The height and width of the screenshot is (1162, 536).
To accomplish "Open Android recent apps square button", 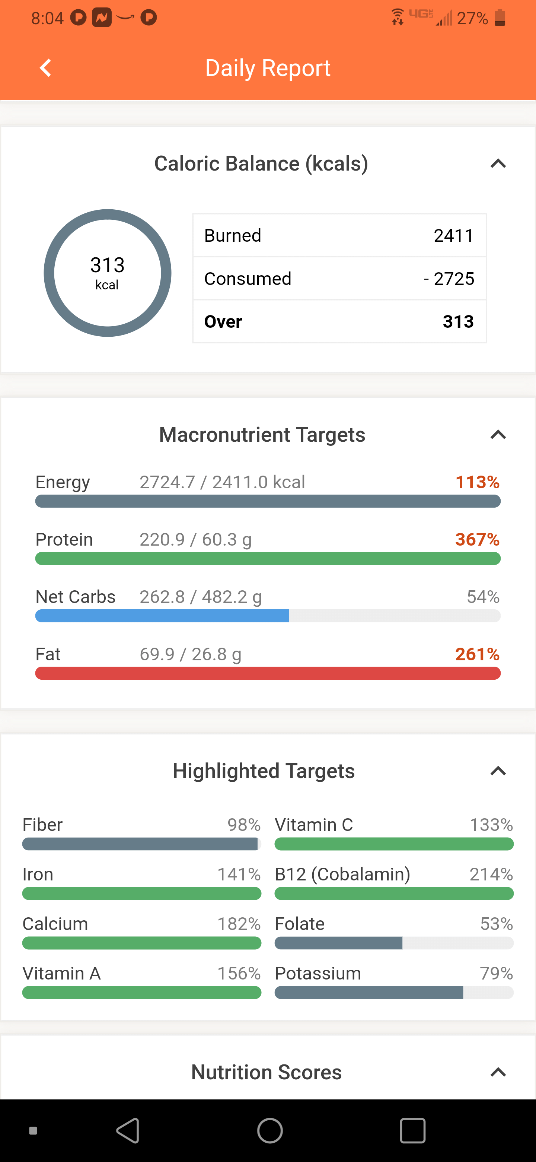I will pyautogui.click(x=412, y=1130).
